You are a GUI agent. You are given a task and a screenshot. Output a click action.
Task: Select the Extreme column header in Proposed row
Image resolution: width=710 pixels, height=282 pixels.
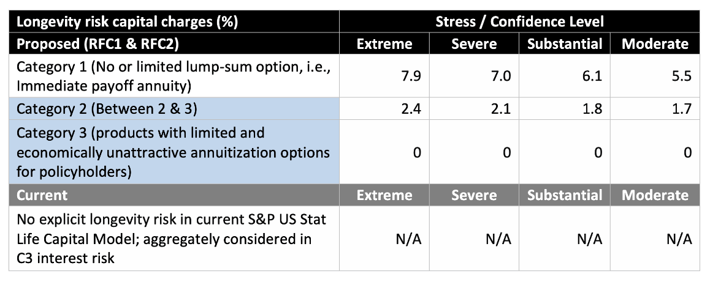coord(384,43)
